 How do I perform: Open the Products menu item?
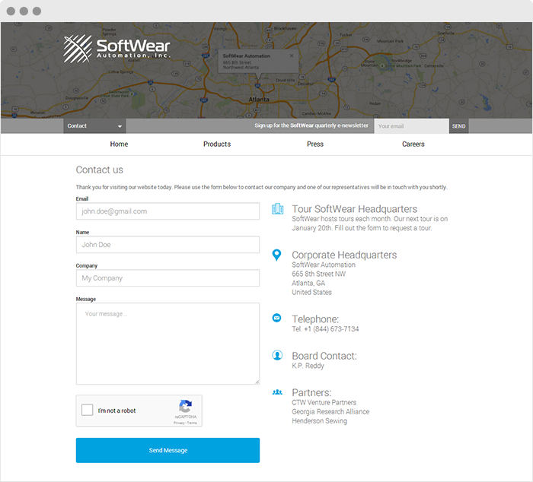(x=217, y=144)
